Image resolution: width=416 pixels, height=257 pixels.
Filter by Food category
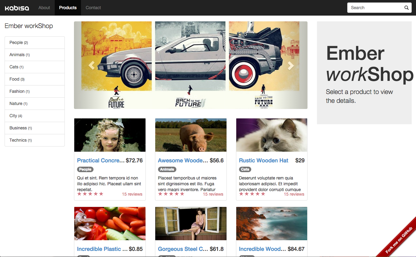click(x=35, y=79)
